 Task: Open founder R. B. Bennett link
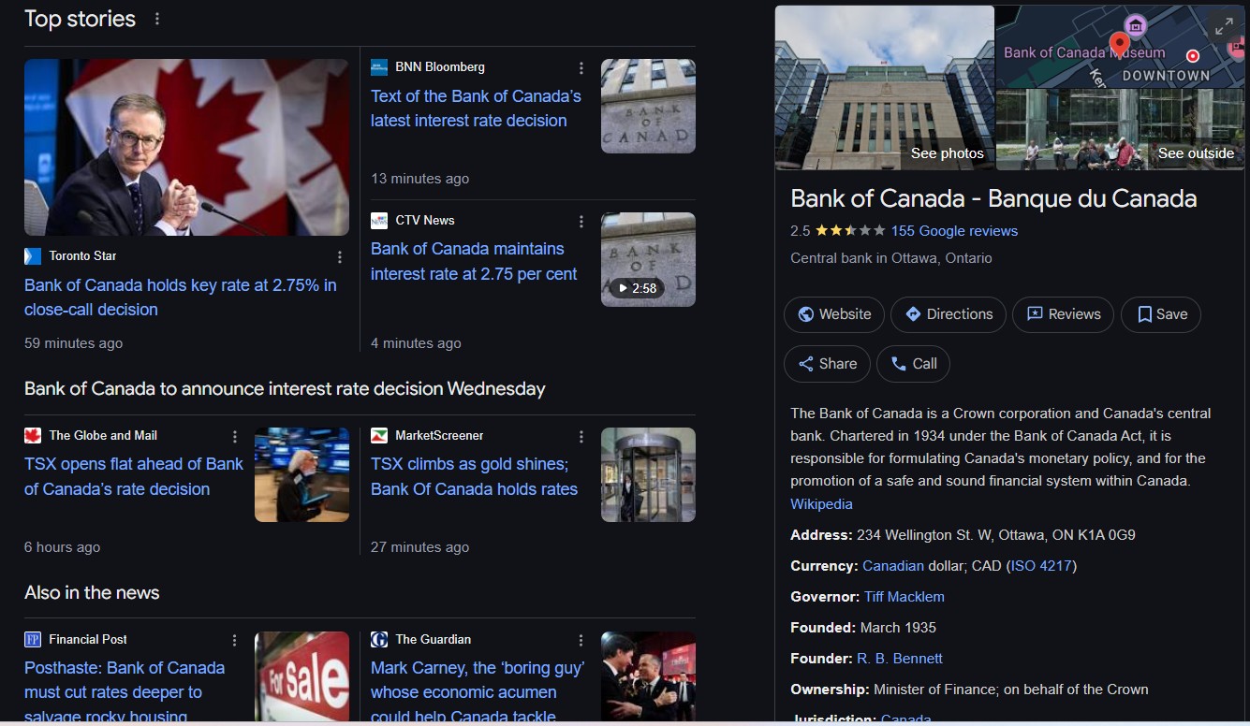(900, 659)
